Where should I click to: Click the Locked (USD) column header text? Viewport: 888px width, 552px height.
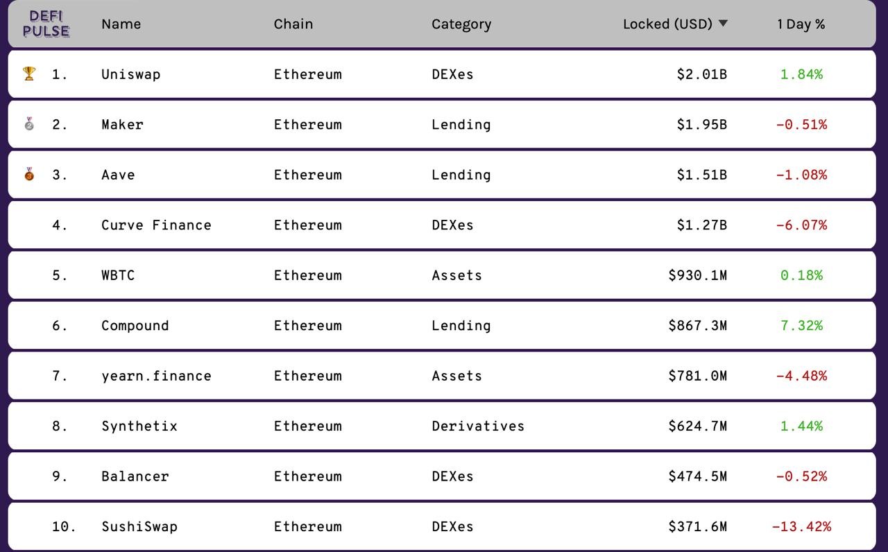click(x=667, y=24)
